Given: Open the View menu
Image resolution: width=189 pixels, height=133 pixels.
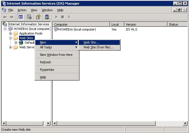Looking at the screenshot, I should [x=34, y=10].
